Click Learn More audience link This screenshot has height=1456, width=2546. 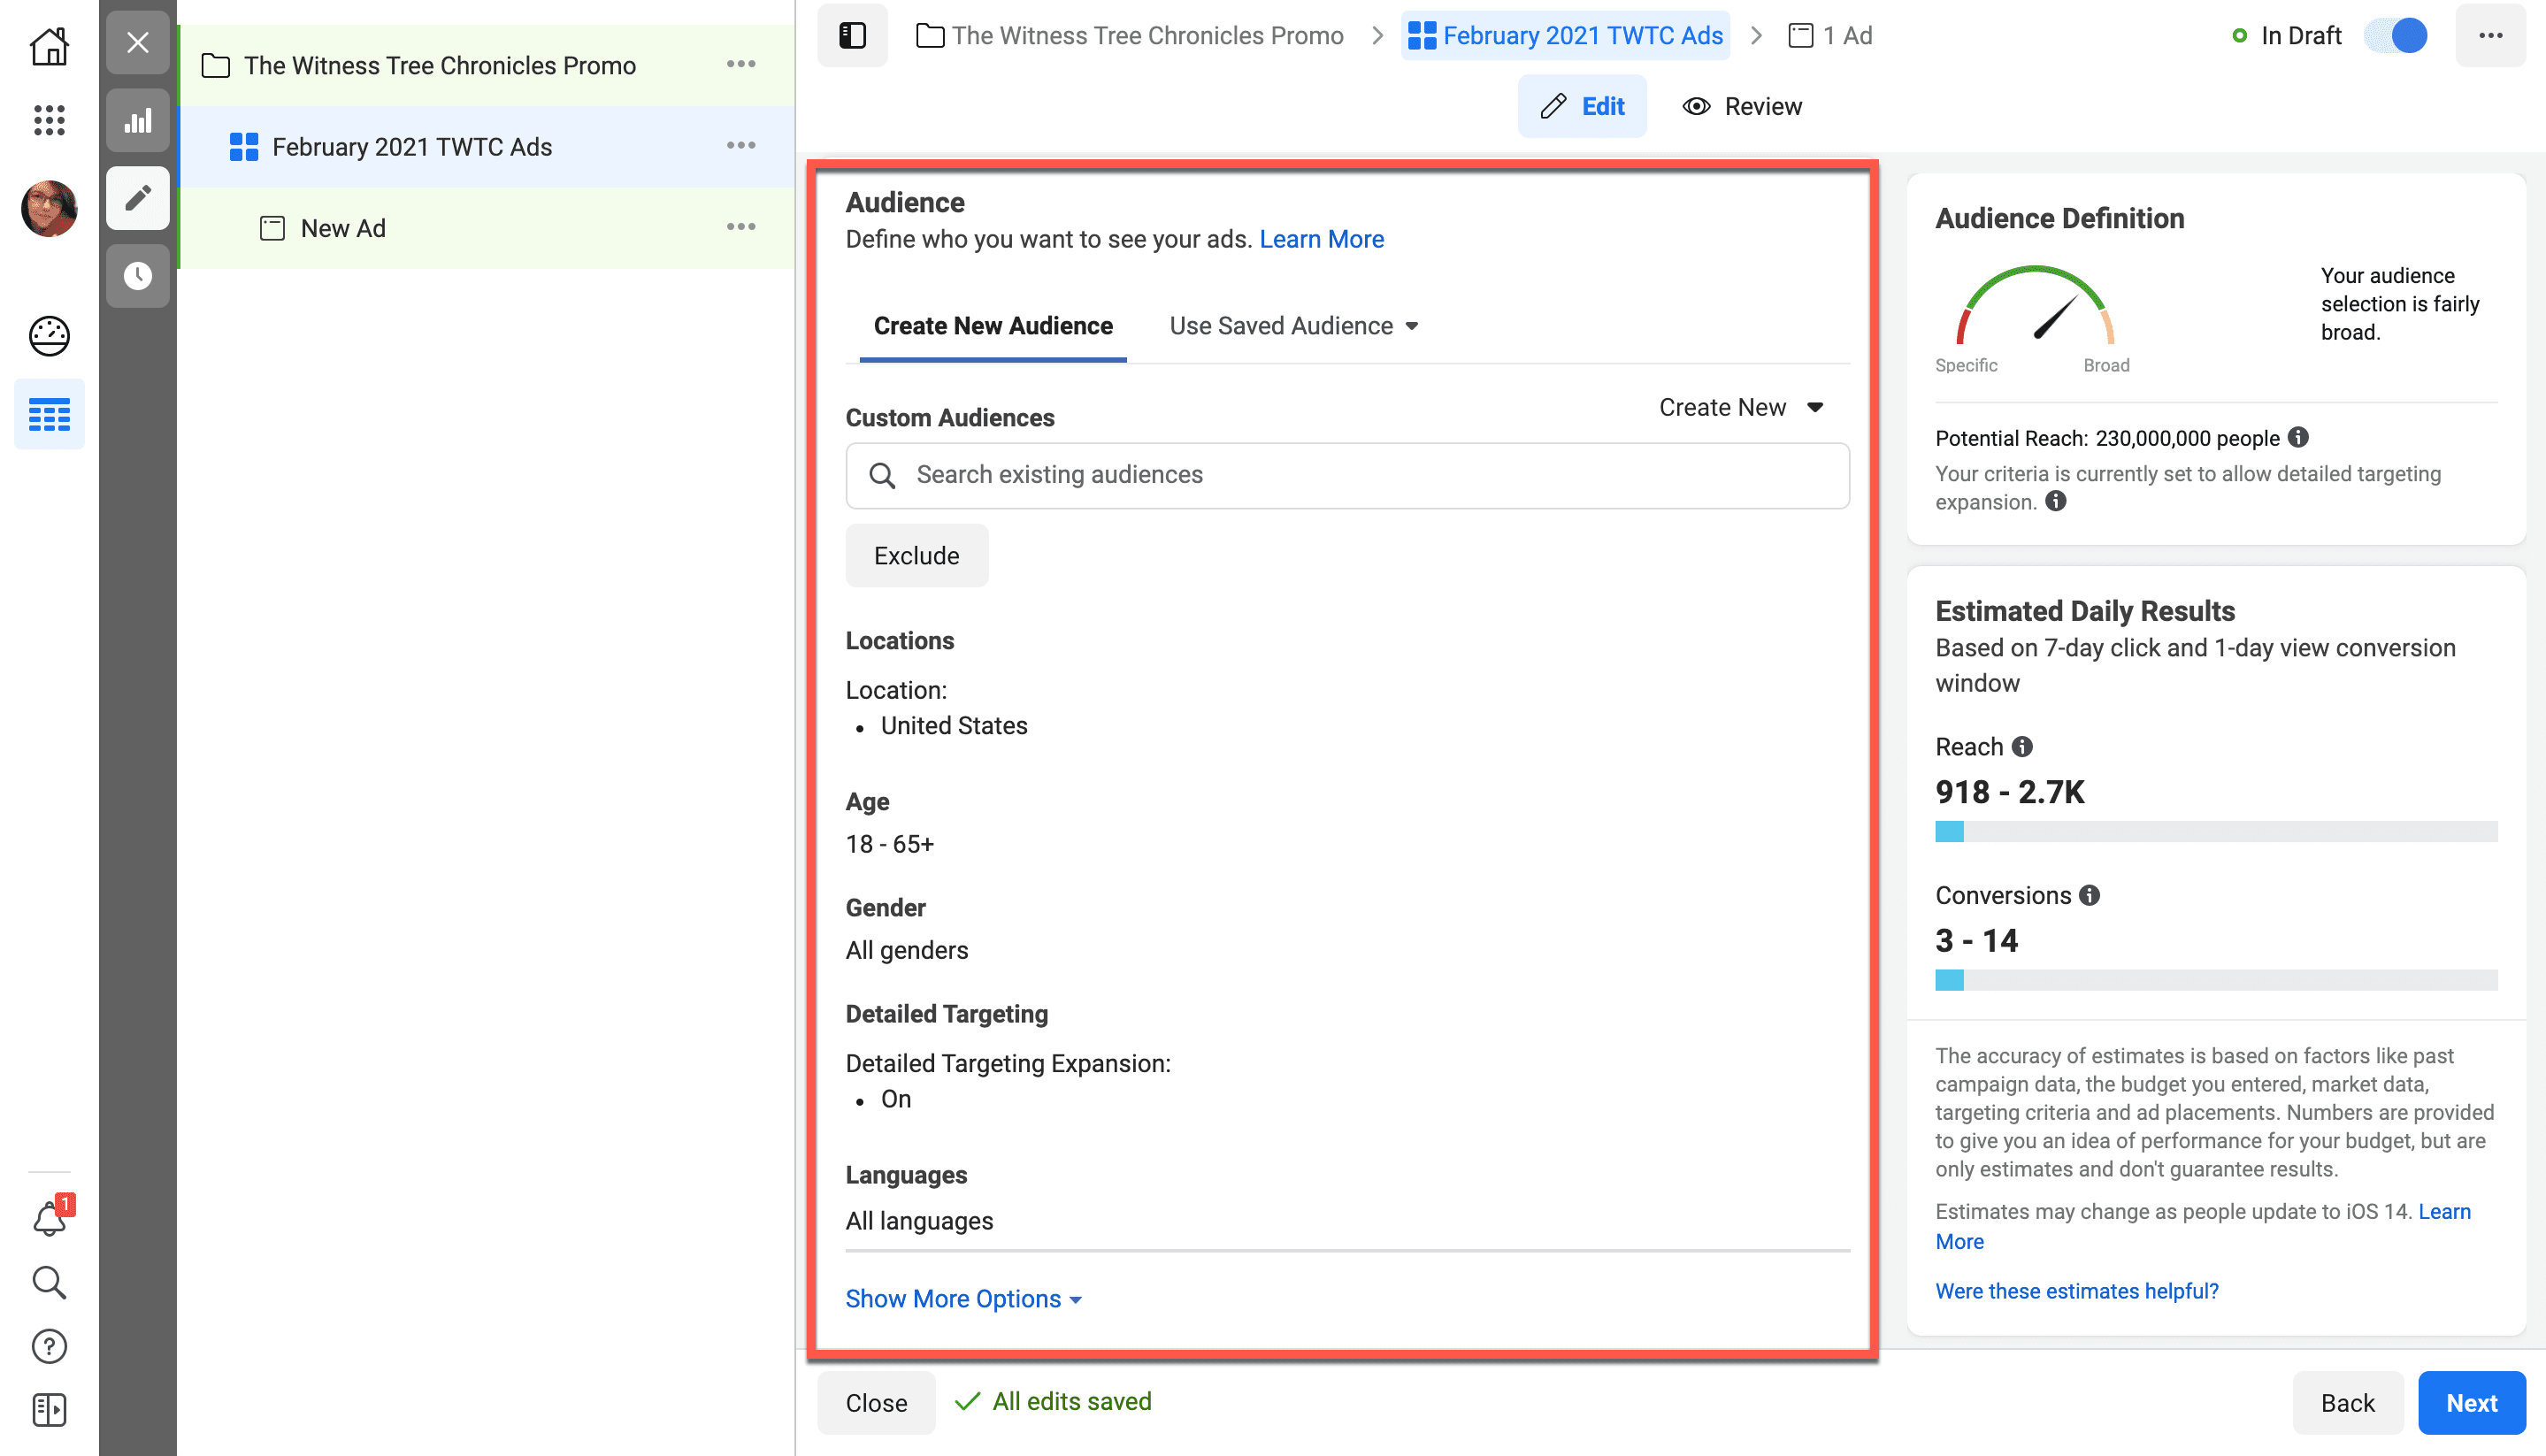[x=1320, y=240]
